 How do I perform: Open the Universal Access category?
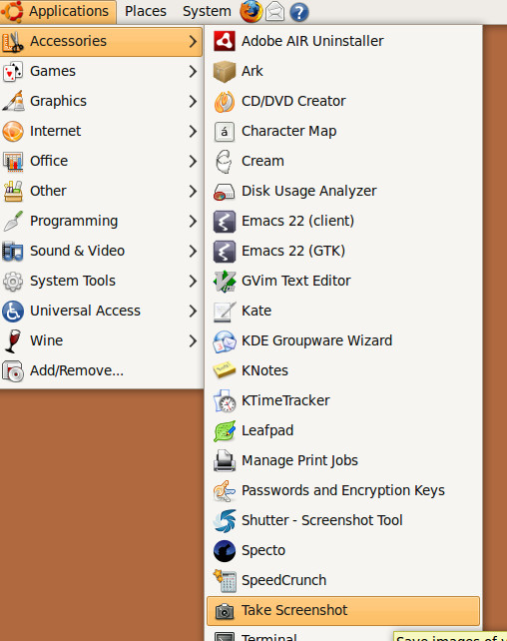point(102,311)
